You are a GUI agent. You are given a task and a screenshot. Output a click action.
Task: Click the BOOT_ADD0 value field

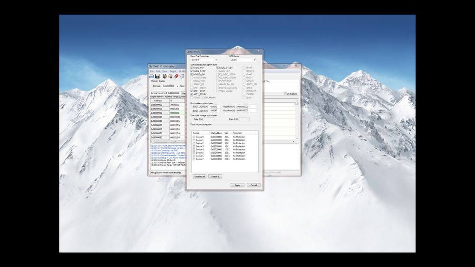215,107
